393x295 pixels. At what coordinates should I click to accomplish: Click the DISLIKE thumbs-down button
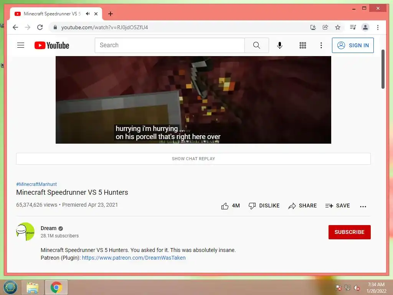[x=264, y=206]
